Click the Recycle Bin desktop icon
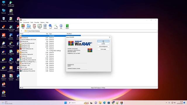187x105 pixels. point(4,20)
